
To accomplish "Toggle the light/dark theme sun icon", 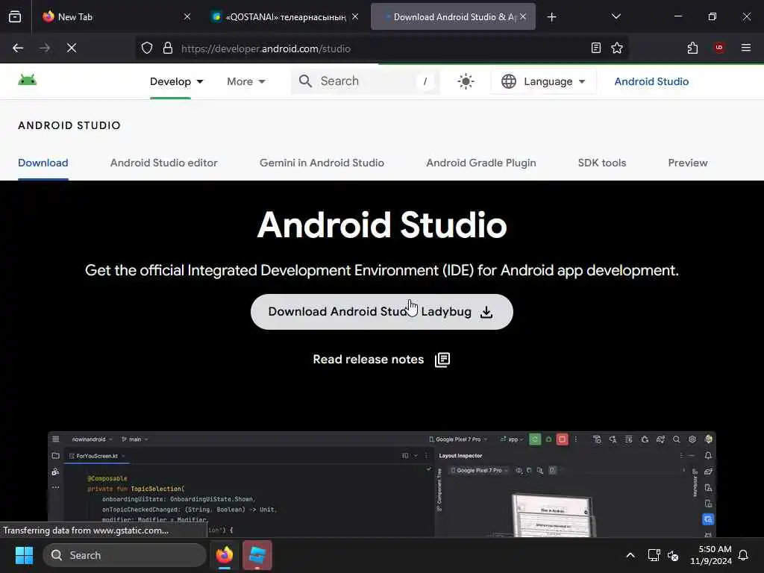I will [466, 81].
